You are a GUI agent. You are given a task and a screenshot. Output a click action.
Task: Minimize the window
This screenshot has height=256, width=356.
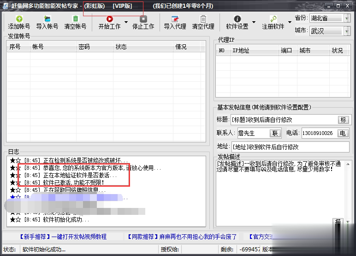pos(329,6)
